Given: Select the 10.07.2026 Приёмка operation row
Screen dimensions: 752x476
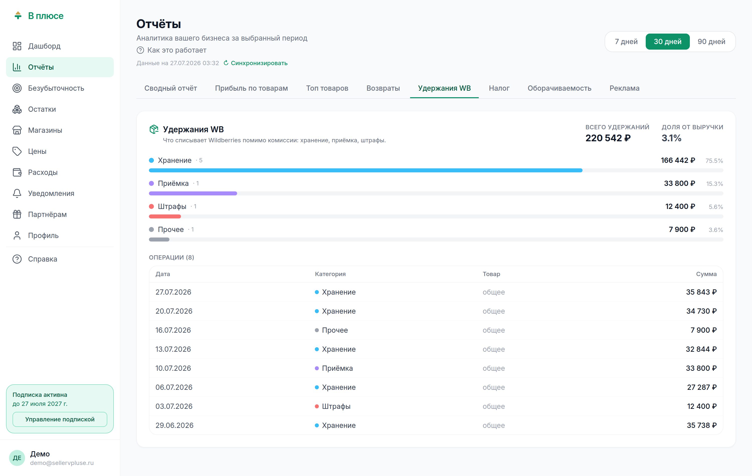Looking at the screenshot, I should coord(436,368).
